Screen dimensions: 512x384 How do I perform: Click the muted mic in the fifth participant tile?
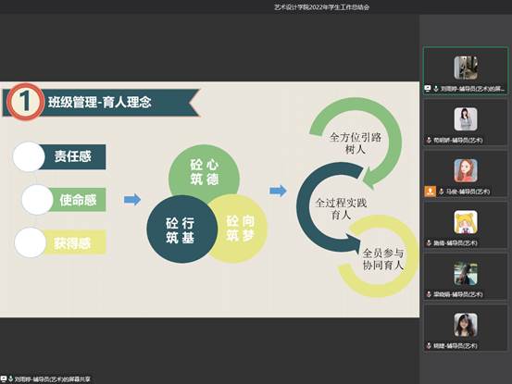pos(429,294)
